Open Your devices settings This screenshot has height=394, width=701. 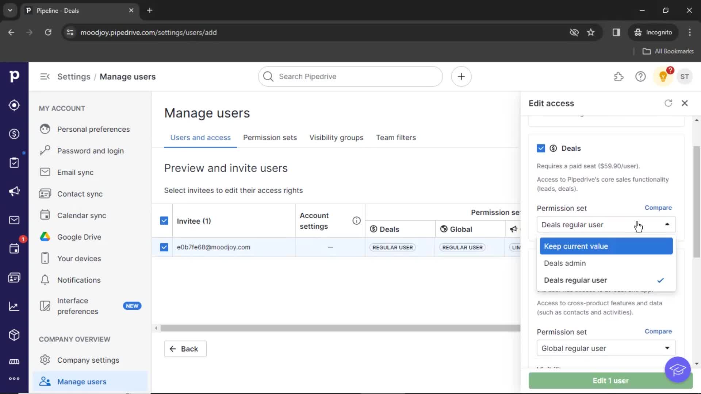[90, 258]
